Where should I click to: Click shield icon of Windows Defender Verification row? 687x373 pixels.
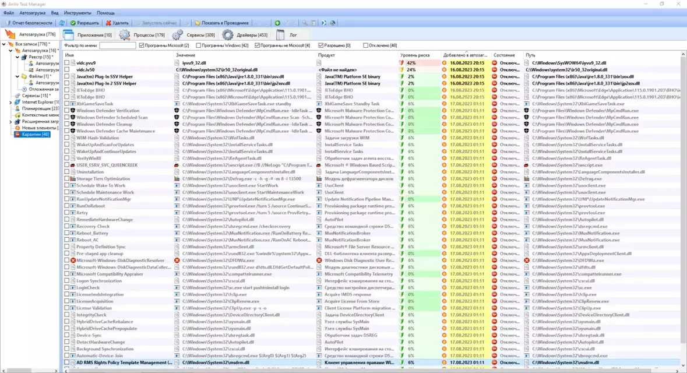click(73, 111)
